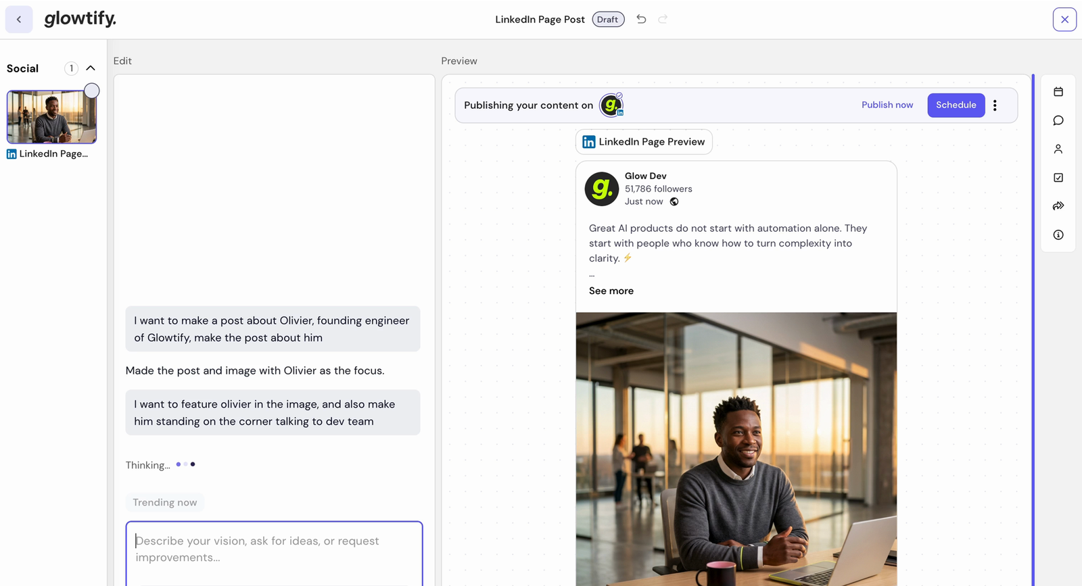The height and width of the screenshot is (586, 1082).
Task: Click the Schedule button
Action: tap(956, 105)
